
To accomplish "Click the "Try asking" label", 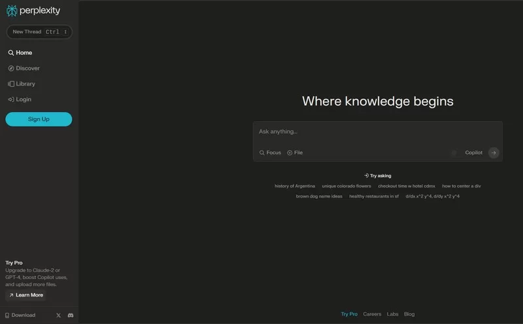I will tap(378, 175).
